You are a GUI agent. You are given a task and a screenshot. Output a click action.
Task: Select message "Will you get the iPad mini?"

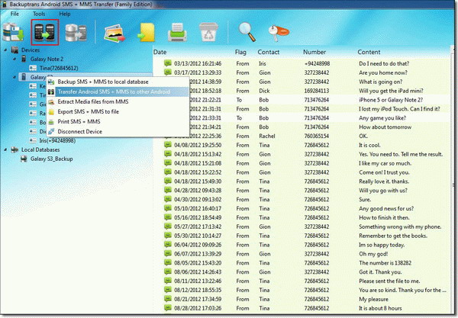(x=391, y=91)
